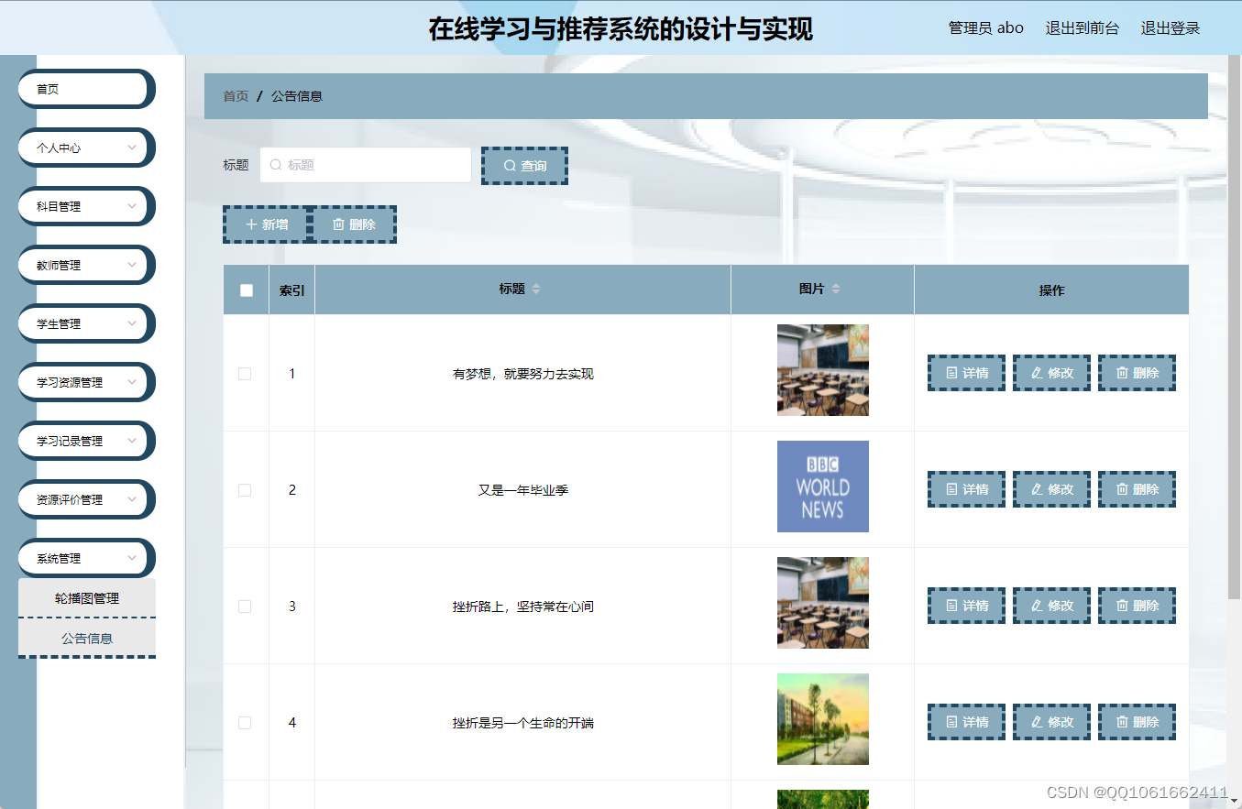Viewport: 1242px width, 809px height.
Task: Expand the 科目管理 menu
Action: pos(85,206)
